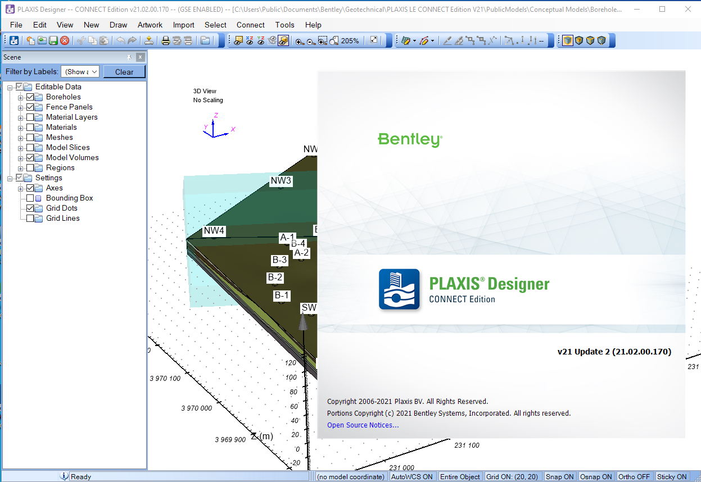Click the PLAXIS application icon in toolbar
701x482 pixels.
click(x=15, y=40)
